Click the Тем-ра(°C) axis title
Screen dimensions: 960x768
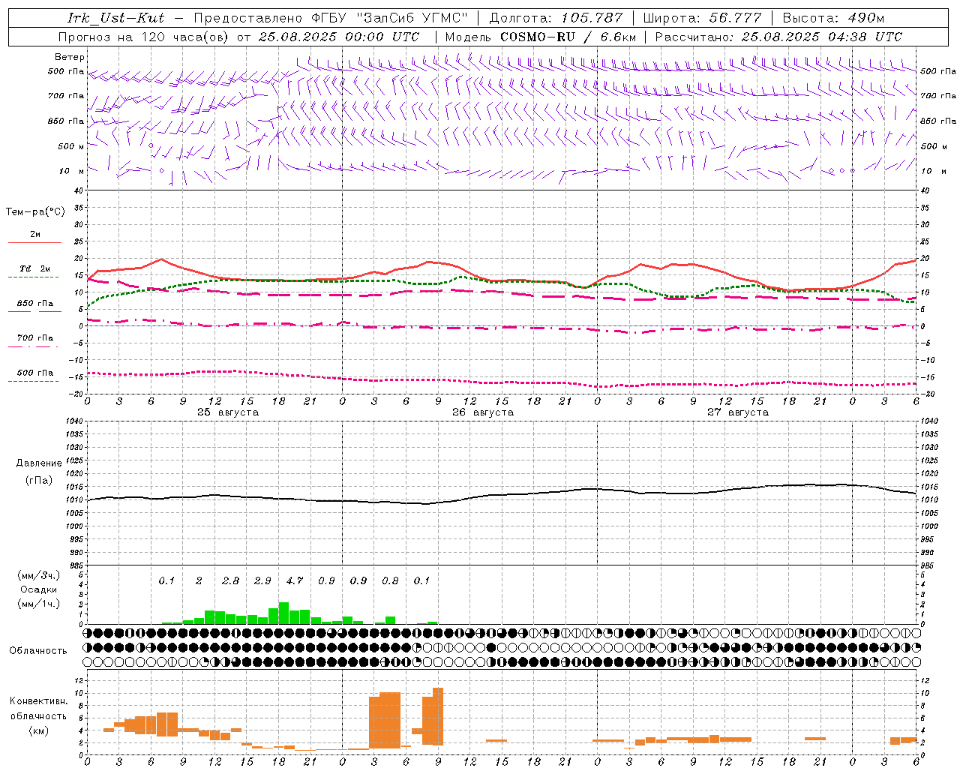coord(36,211)
